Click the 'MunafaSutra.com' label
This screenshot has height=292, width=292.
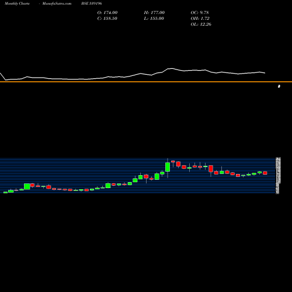[57, 4]
